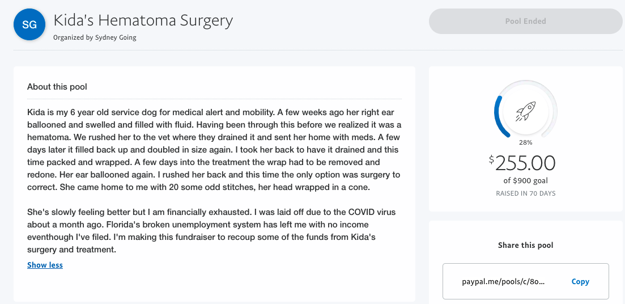
Task: Copy the pool share link
Action: (x=580, y=281)
